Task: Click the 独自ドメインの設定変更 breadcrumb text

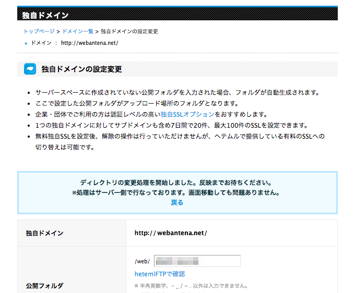Action: tap(129, 31)
